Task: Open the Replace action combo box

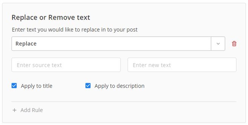Action: pyautogui.click(x=118, y=44)
